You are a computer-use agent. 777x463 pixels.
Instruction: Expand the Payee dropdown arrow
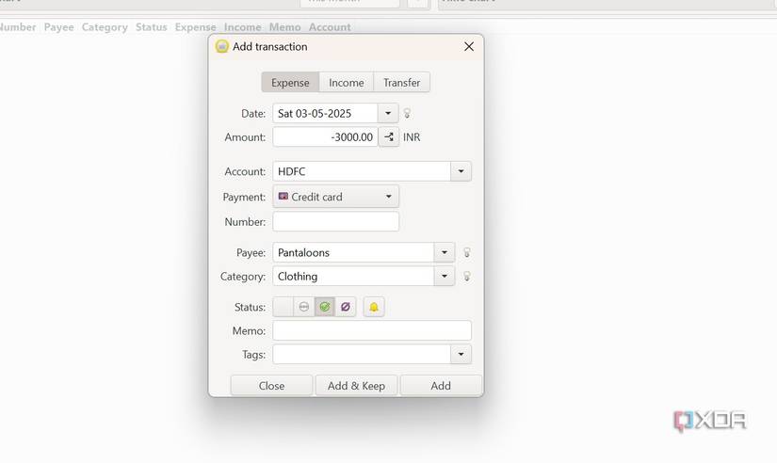[x=445, y=252]
